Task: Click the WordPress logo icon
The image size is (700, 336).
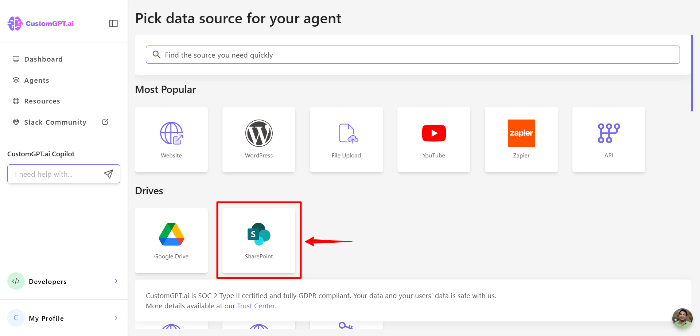Action: click(259, 133)
